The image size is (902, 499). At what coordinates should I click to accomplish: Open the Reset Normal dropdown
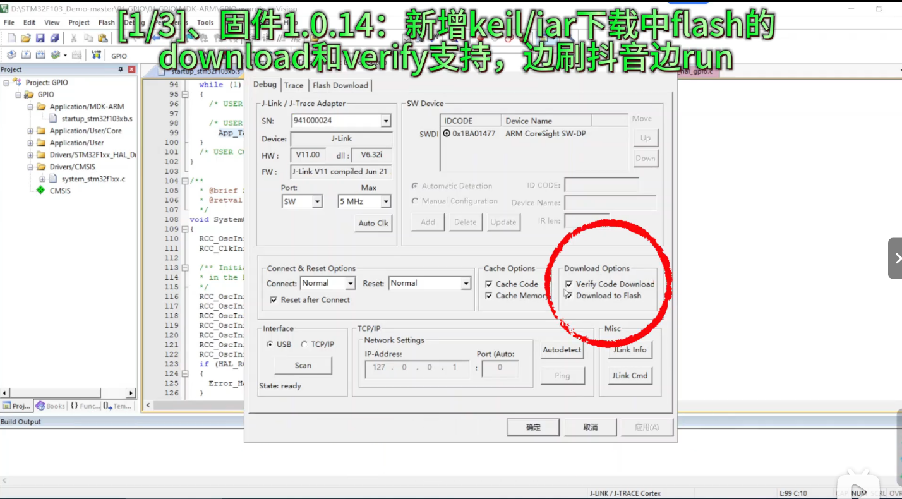[466, 284]
